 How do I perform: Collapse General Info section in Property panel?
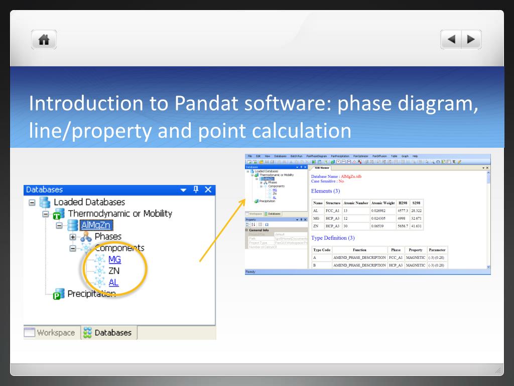pyautogui.click(x=246, y=230)
